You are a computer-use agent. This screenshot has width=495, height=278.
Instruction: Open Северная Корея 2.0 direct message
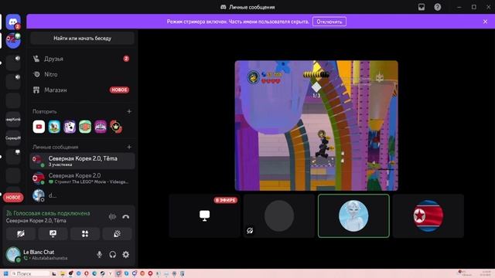coord(82,178)
